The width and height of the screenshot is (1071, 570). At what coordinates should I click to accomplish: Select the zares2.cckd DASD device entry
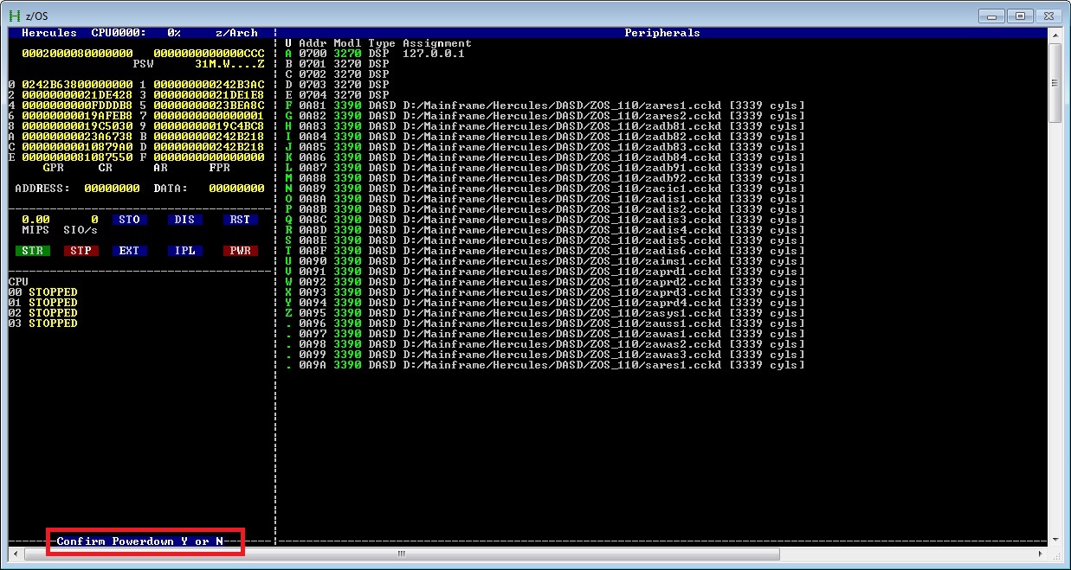(x=542, y=116)
